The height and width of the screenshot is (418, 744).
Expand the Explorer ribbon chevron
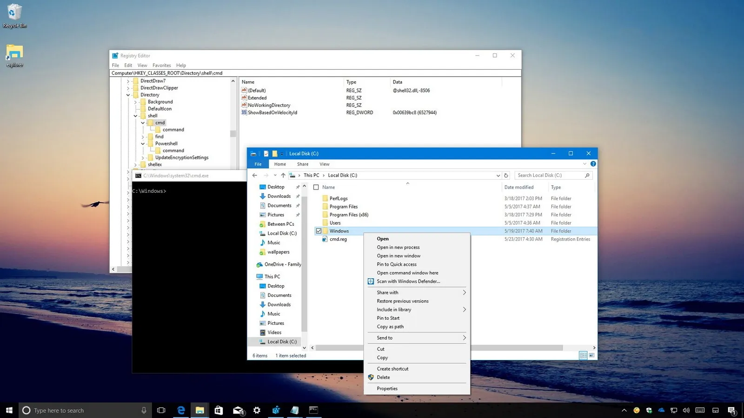click(585, 164)
